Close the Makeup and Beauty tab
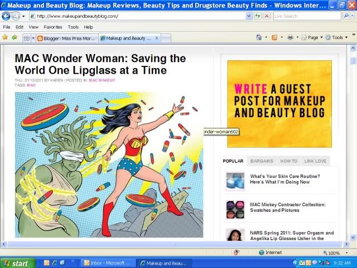The width and height of the screenshot is (357, 268). click(x=157, y=38)
